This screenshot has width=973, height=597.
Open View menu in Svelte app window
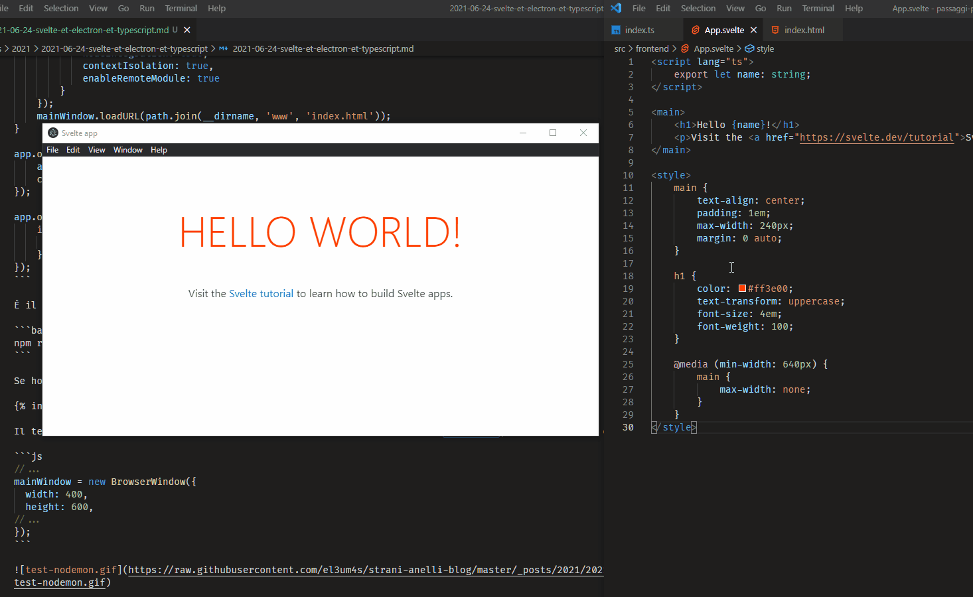click(x=97, y=150)
